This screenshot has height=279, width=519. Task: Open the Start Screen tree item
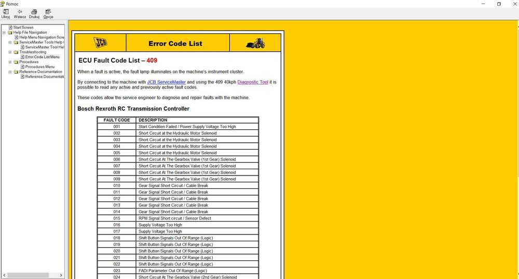23,27
